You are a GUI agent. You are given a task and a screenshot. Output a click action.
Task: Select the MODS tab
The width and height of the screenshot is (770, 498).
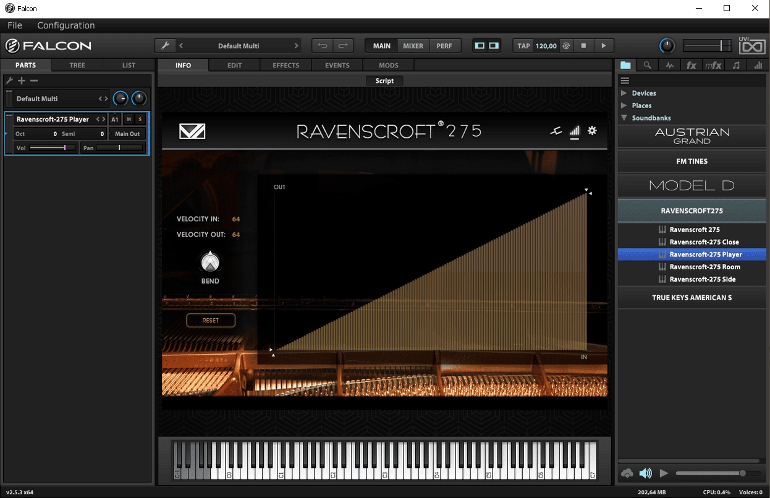pyautogui.click(x=388, y=65)
